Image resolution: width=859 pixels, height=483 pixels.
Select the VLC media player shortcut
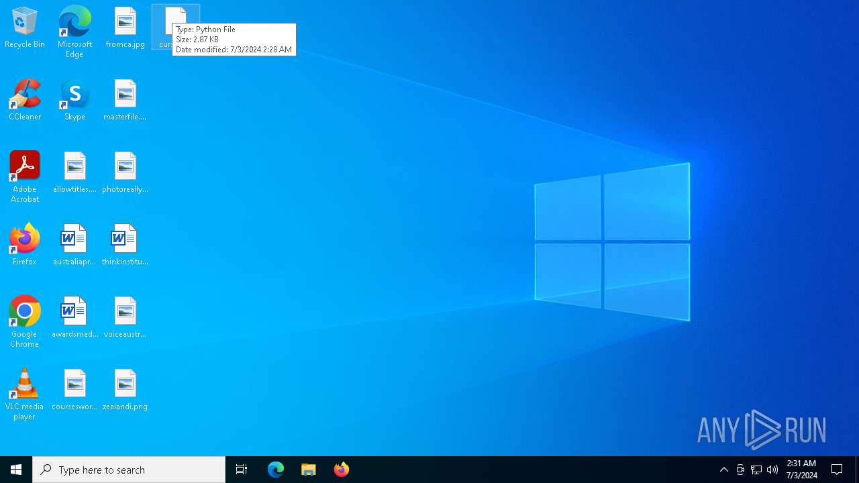coord(25,394)
